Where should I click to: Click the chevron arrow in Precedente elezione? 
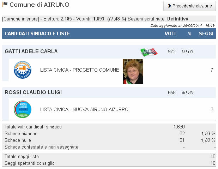(x=169, y=6)
